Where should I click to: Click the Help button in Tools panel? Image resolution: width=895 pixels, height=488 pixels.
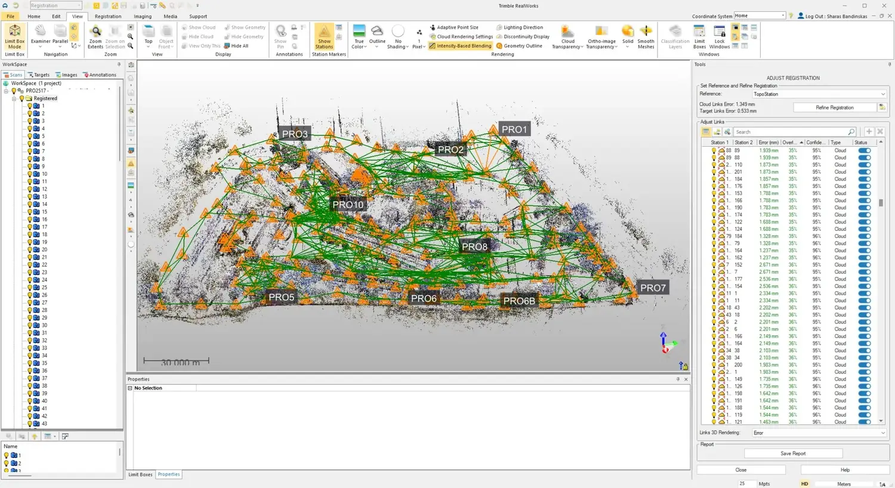(x=845, y=470)
